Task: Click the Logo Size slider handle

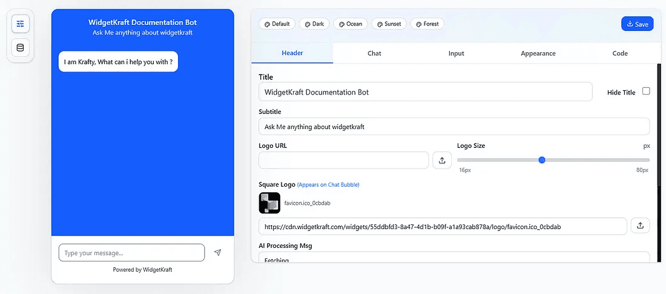Action: 541,160
